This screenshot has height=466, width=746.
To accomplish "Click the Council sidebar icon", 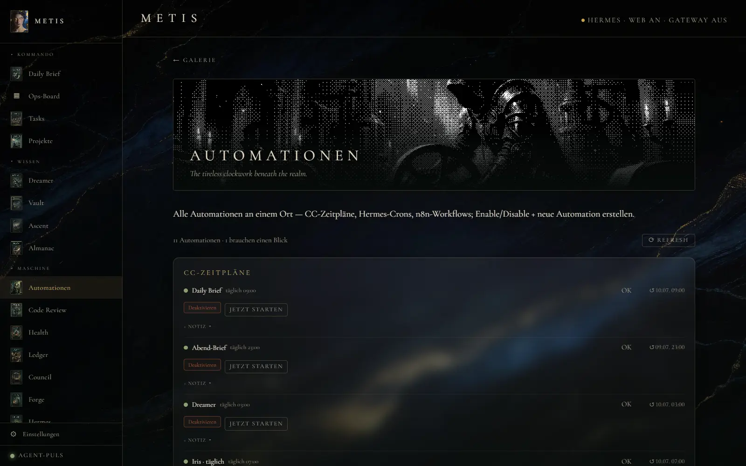I will coord(16,377).
